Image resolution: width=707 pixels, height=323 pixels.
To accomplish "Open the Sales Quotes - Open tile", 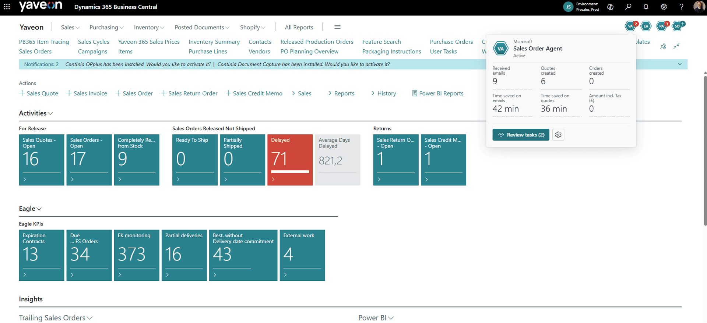I will click(x=42, y=160).
